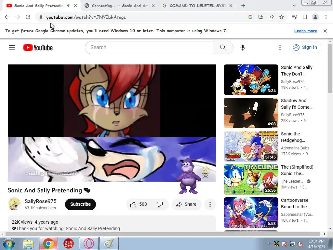Viewport: 333px width, 250px height.
Task: Open Chrome three-dot menu
Action: point(326,17)
